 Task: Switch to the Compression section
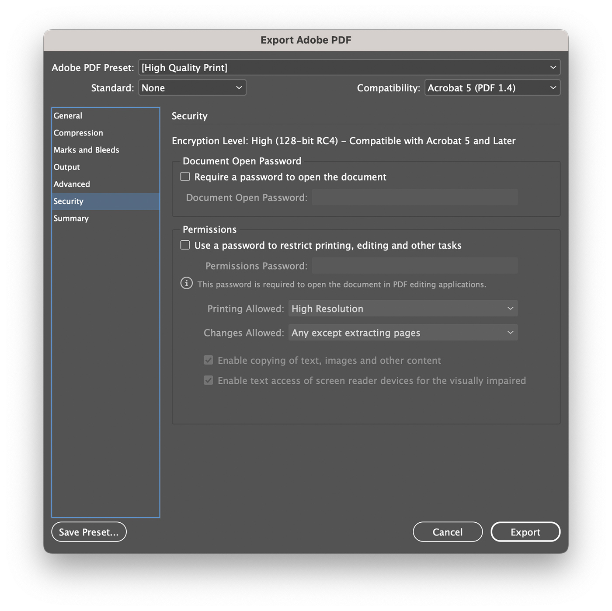[106, 133]
